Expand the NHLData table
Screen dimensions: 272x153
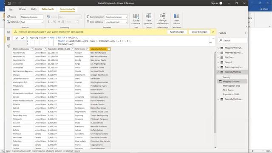218,57
